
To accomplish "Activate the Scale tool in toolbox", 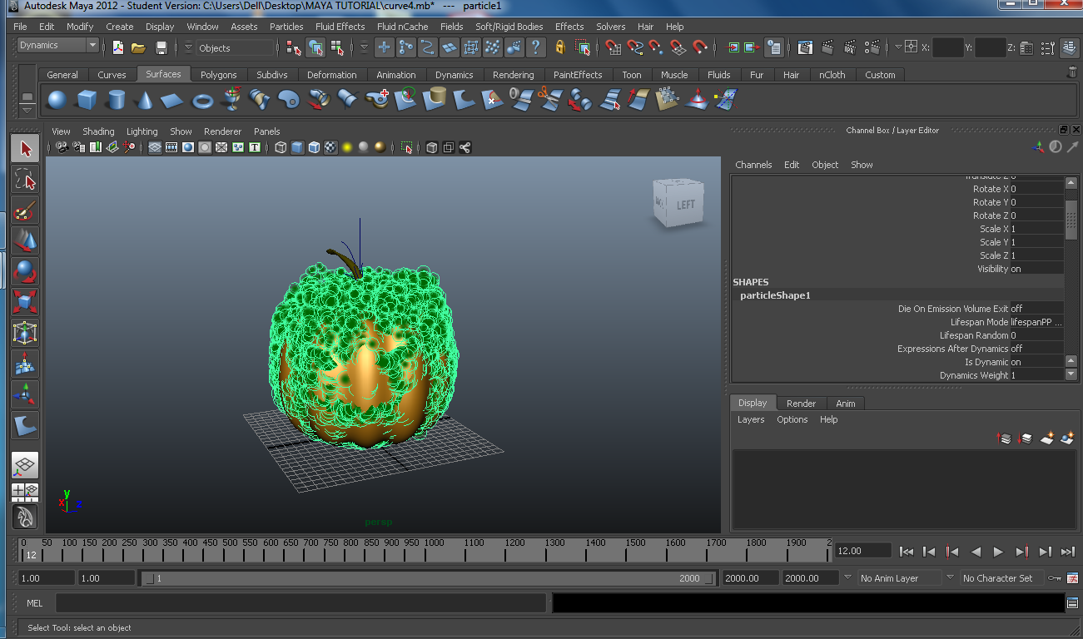I will (x=25, y=302).
